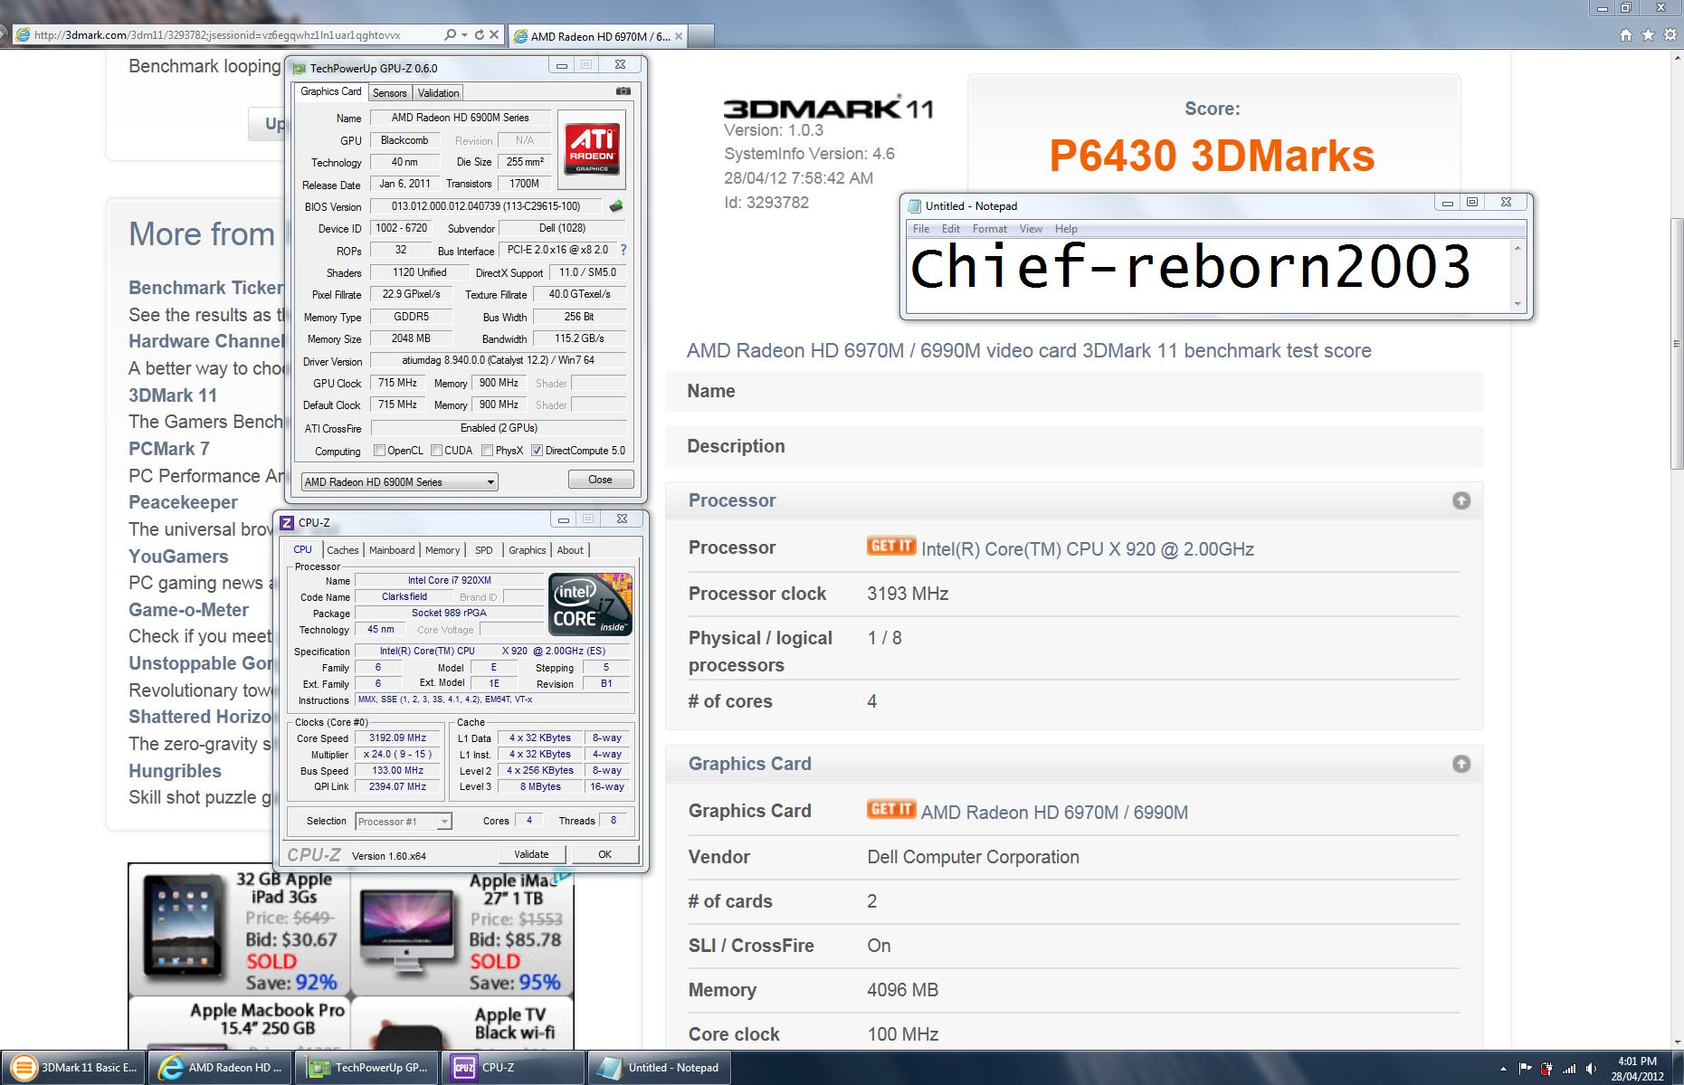The height and width of the screenshot is (1085, 1684).
Task: Open the address bar dropdown arrow
Action: (x=464, y=35)
